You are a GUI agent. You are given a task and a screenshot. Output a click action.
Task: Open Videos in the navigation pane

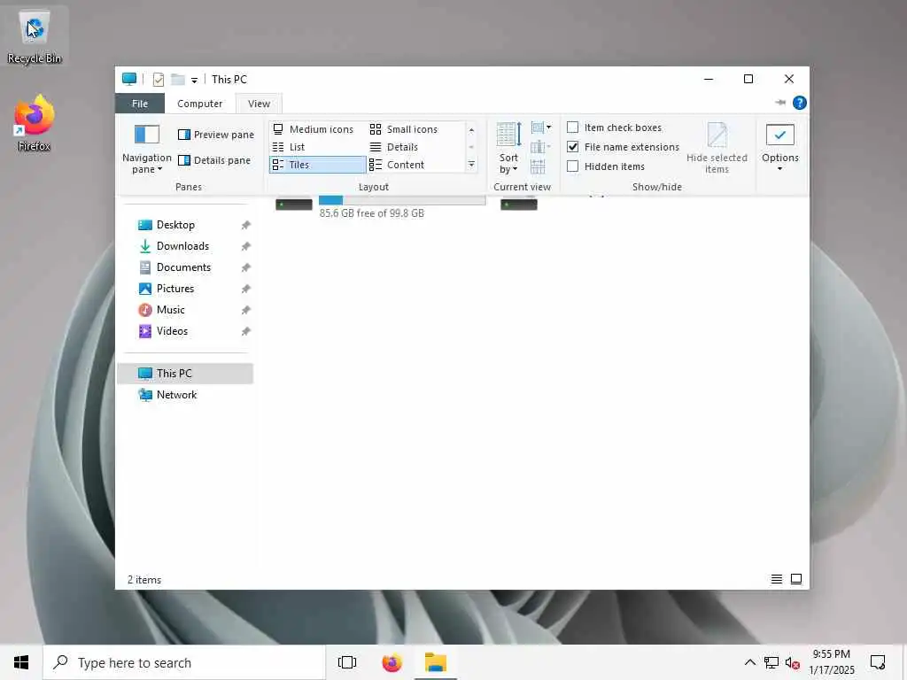pos(172,331)
